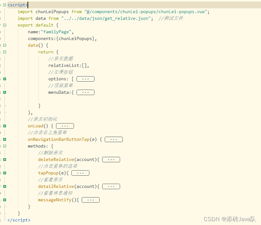Image resolution: width=261 pixels, height=225 pixels.
Task: Click the //测试文件 comment
Action: [x=171, y=18]
